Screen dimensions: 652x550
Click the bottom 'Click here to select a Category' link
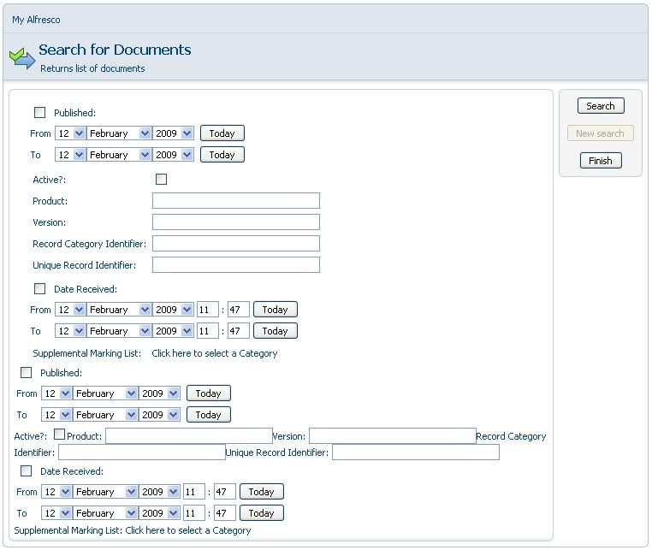click(x=187, y=530)
